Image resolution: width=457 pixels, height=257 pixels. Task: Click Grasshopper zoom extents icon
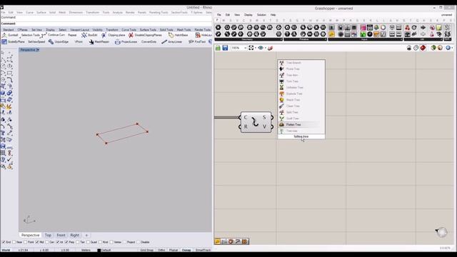pyautogui.click(x=251, y=48)
